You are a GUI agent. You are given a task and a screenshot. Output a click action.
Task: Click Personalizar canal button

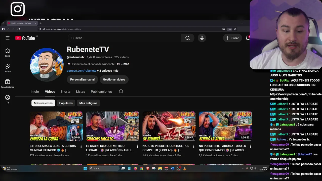tap(82, 79)
